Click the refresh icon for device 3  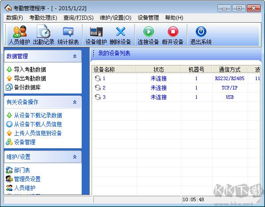click(x=98, y=97)
